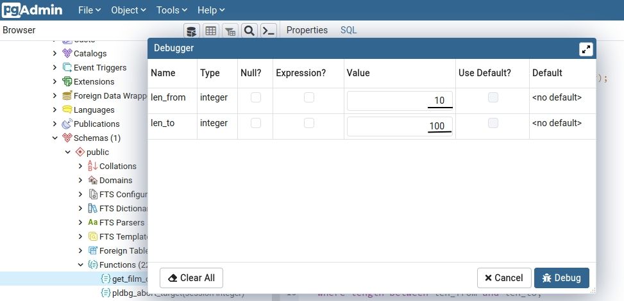Expand the Collations node
This screenshot has width=624, height=301.
pos(80,167)
